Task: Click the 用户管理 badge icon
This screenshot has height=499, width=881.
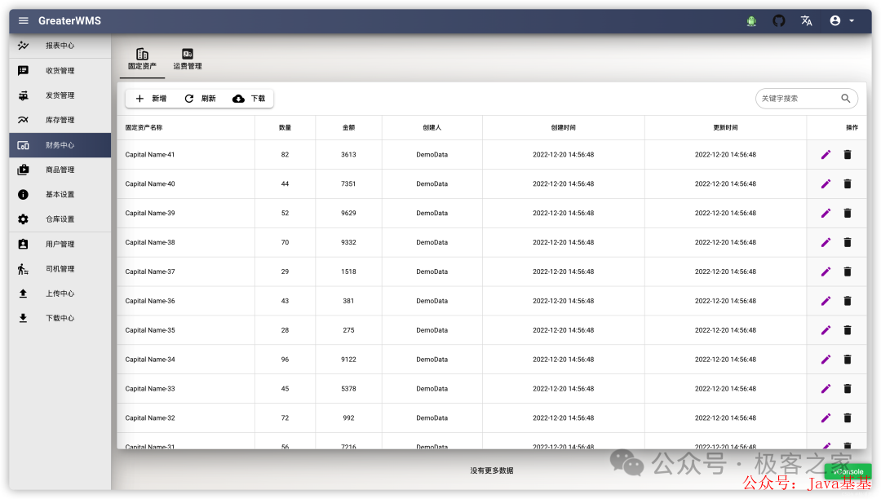Action: coord(23,244)
